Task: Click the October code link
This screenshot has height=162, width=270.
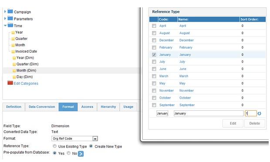Action: [x=165, y=98]
